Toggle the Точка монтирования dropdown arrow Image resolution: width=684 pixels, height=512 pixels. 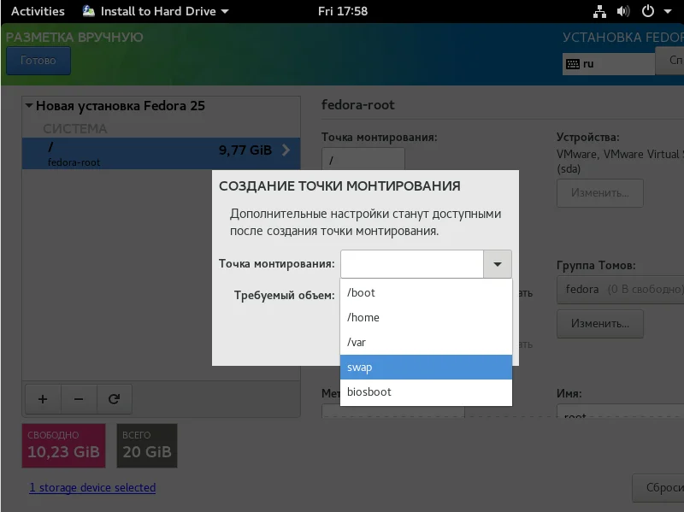tap(498, 264)
